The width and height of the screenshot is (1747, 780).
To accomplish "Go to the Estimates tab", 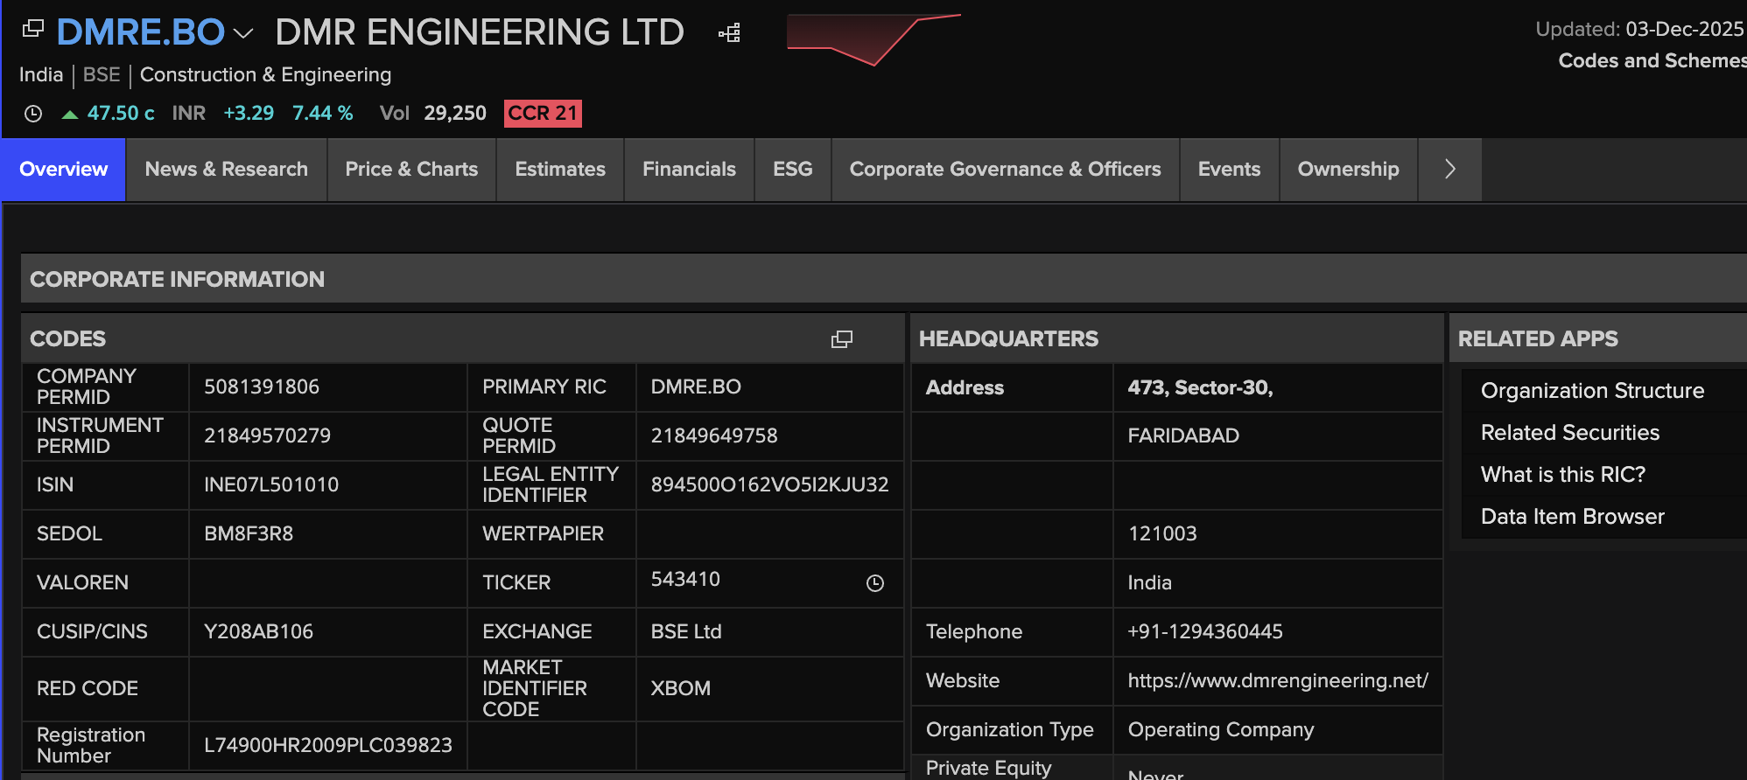I will coord(560,170).
